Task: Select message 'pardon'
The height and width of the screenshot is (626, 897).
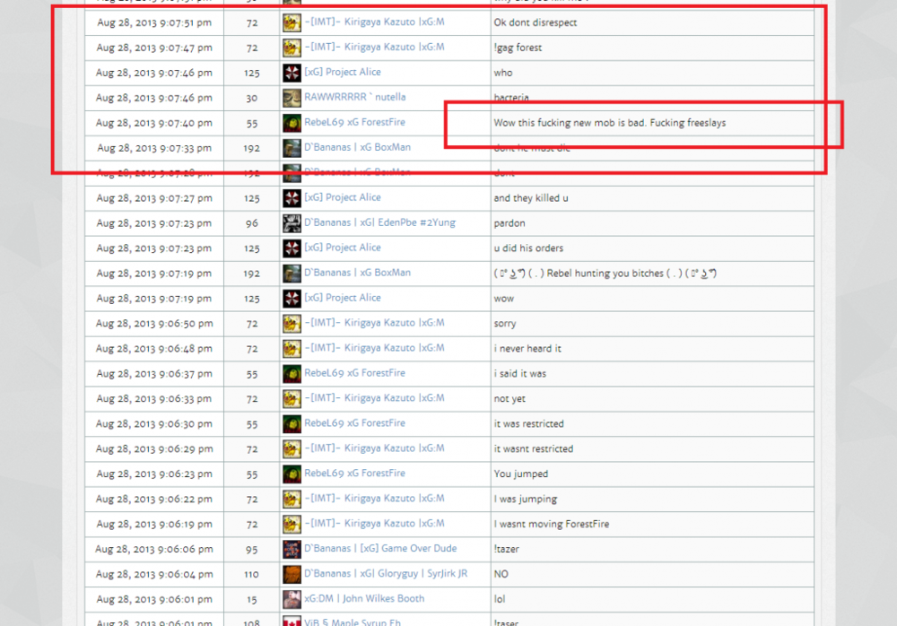Action: [509, 223]
